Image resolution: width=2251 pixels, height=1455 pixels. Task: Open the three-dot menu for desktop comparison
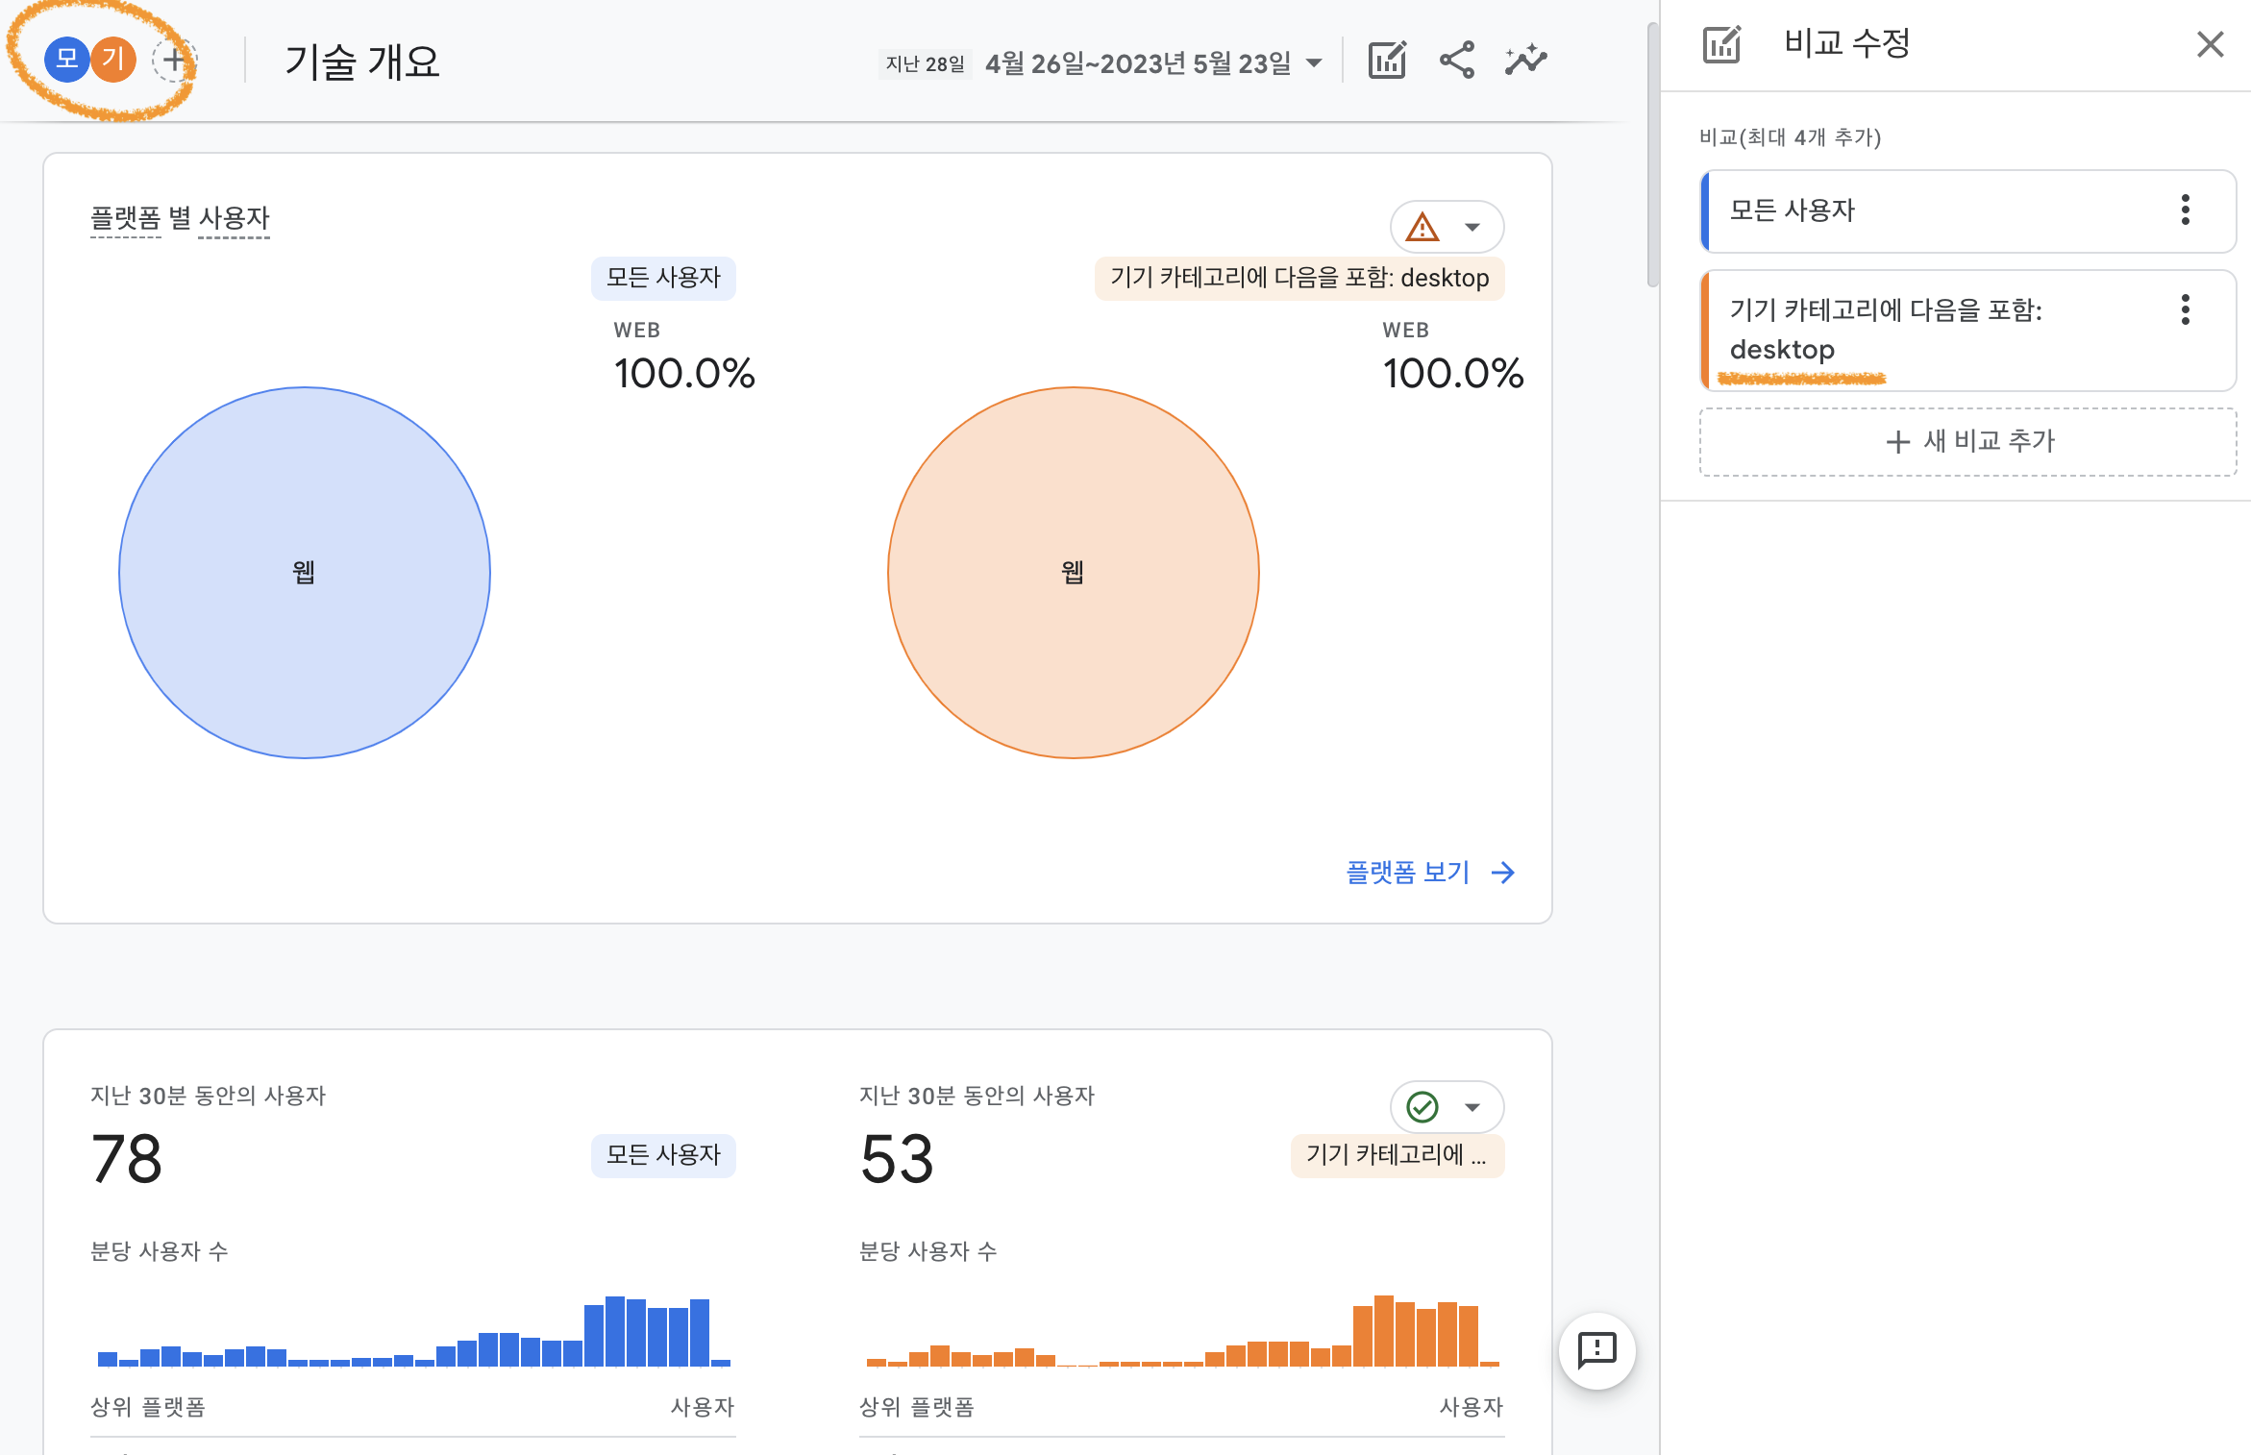point(2185,310)
